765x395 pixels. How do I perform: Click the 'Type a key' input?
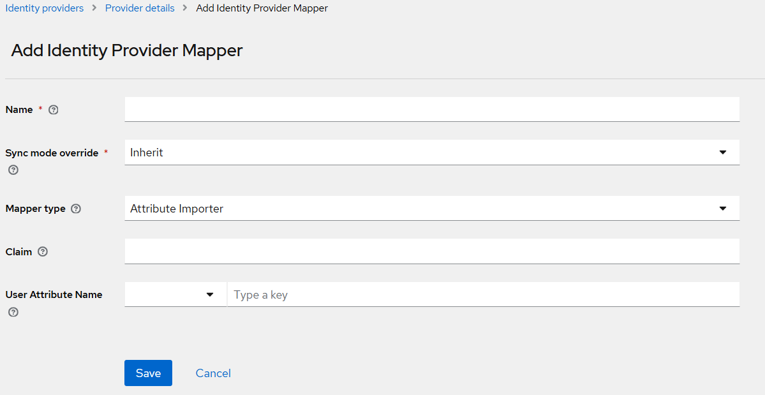tap(483, 295)
